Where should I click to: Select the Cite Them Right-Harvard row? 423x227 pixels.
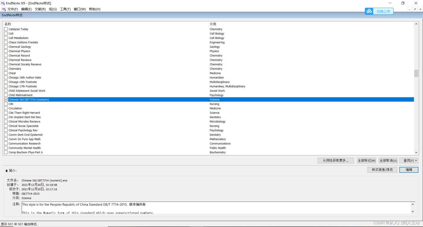(x=209, y=113)
